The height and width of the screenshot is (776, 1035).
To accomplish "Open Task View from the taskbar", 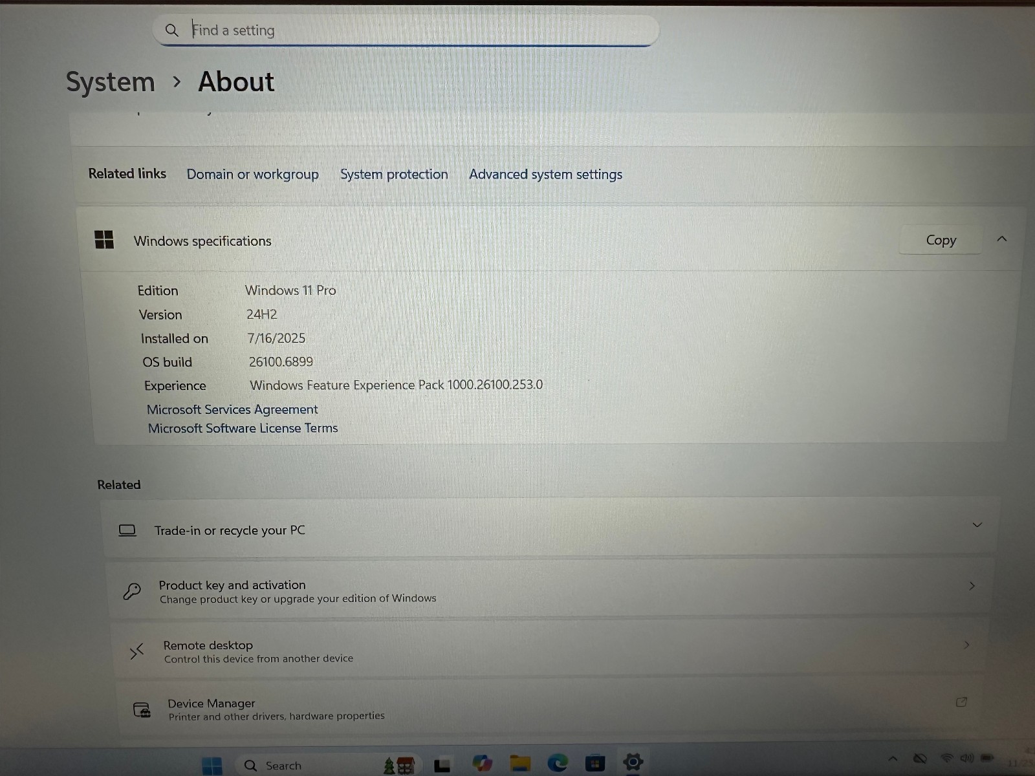I will (x=442, y=766).
